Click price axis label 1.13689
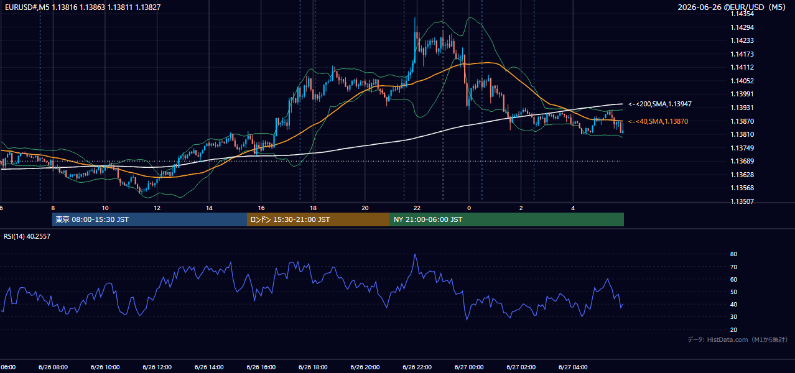795x373 pixels. point(742,161)
